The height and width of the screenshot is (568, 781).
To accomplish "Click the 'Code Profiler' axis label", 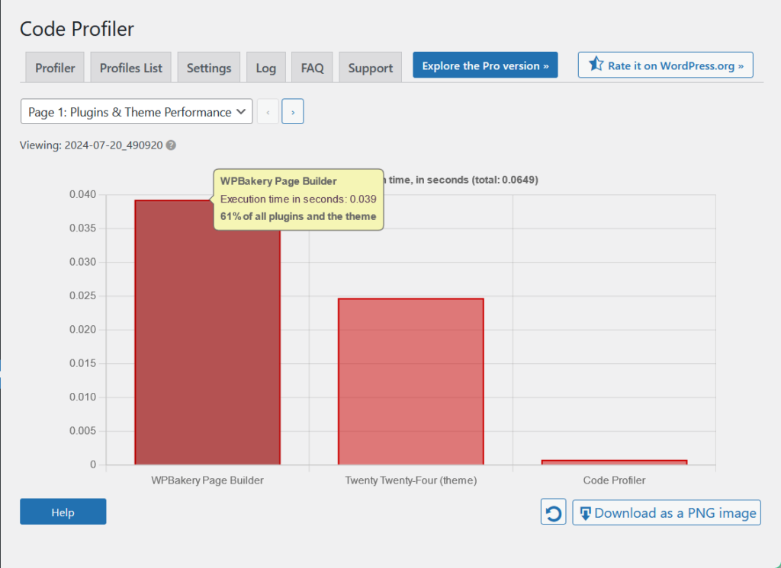I will tap(614, 480).
